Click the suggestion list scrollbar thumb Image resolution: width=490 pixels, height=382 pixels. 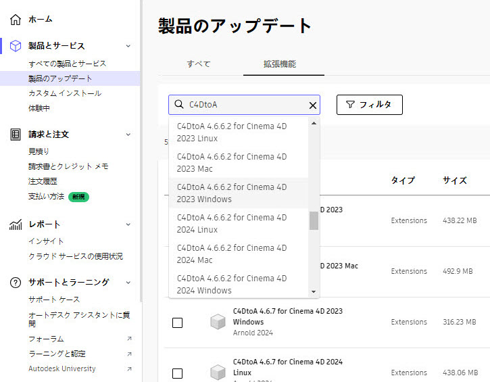point(314,220)
